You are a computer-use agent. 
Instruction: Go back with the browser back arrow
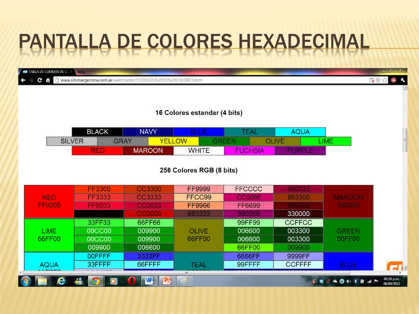(23, 80)
